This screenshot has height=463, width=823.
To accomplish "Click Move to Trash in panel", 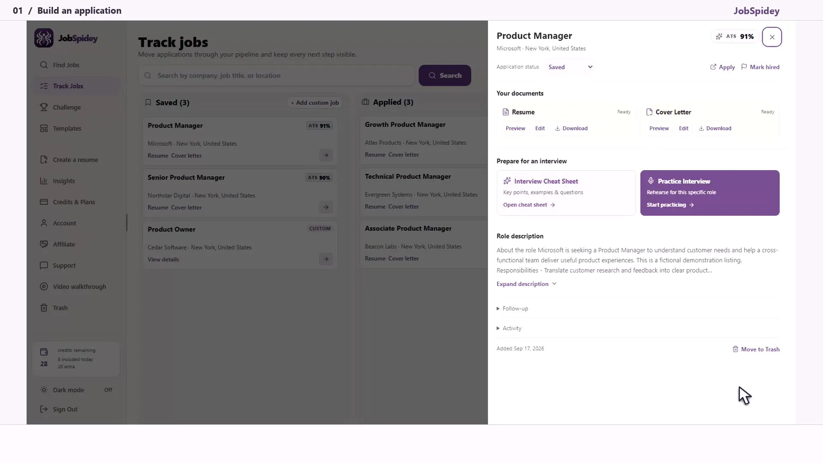I will click(x=756, y=349).
